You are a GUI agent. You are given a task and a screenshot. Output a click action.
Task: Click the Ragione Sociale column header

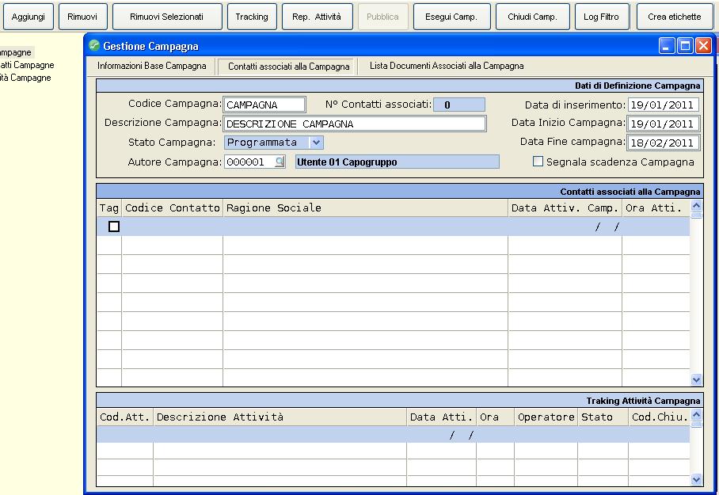pos(366,208)
